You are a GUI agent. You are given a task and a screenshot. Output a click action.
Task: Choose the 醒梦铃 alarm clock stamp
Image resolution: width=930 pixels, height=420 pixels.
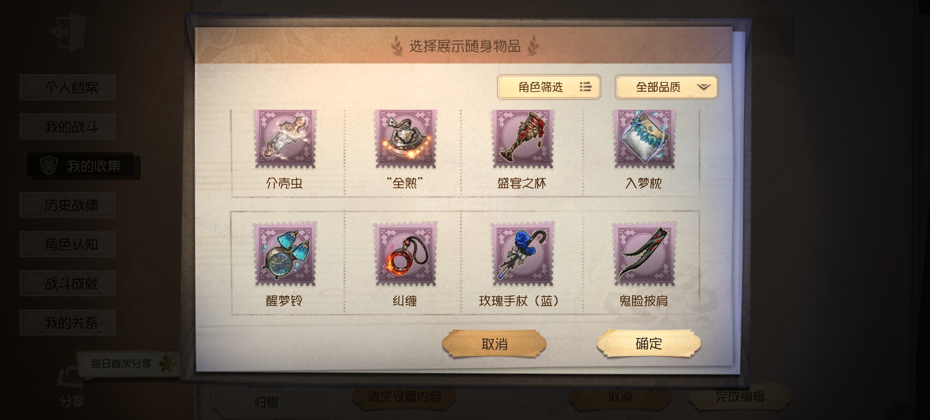click(x=285, y=254)
